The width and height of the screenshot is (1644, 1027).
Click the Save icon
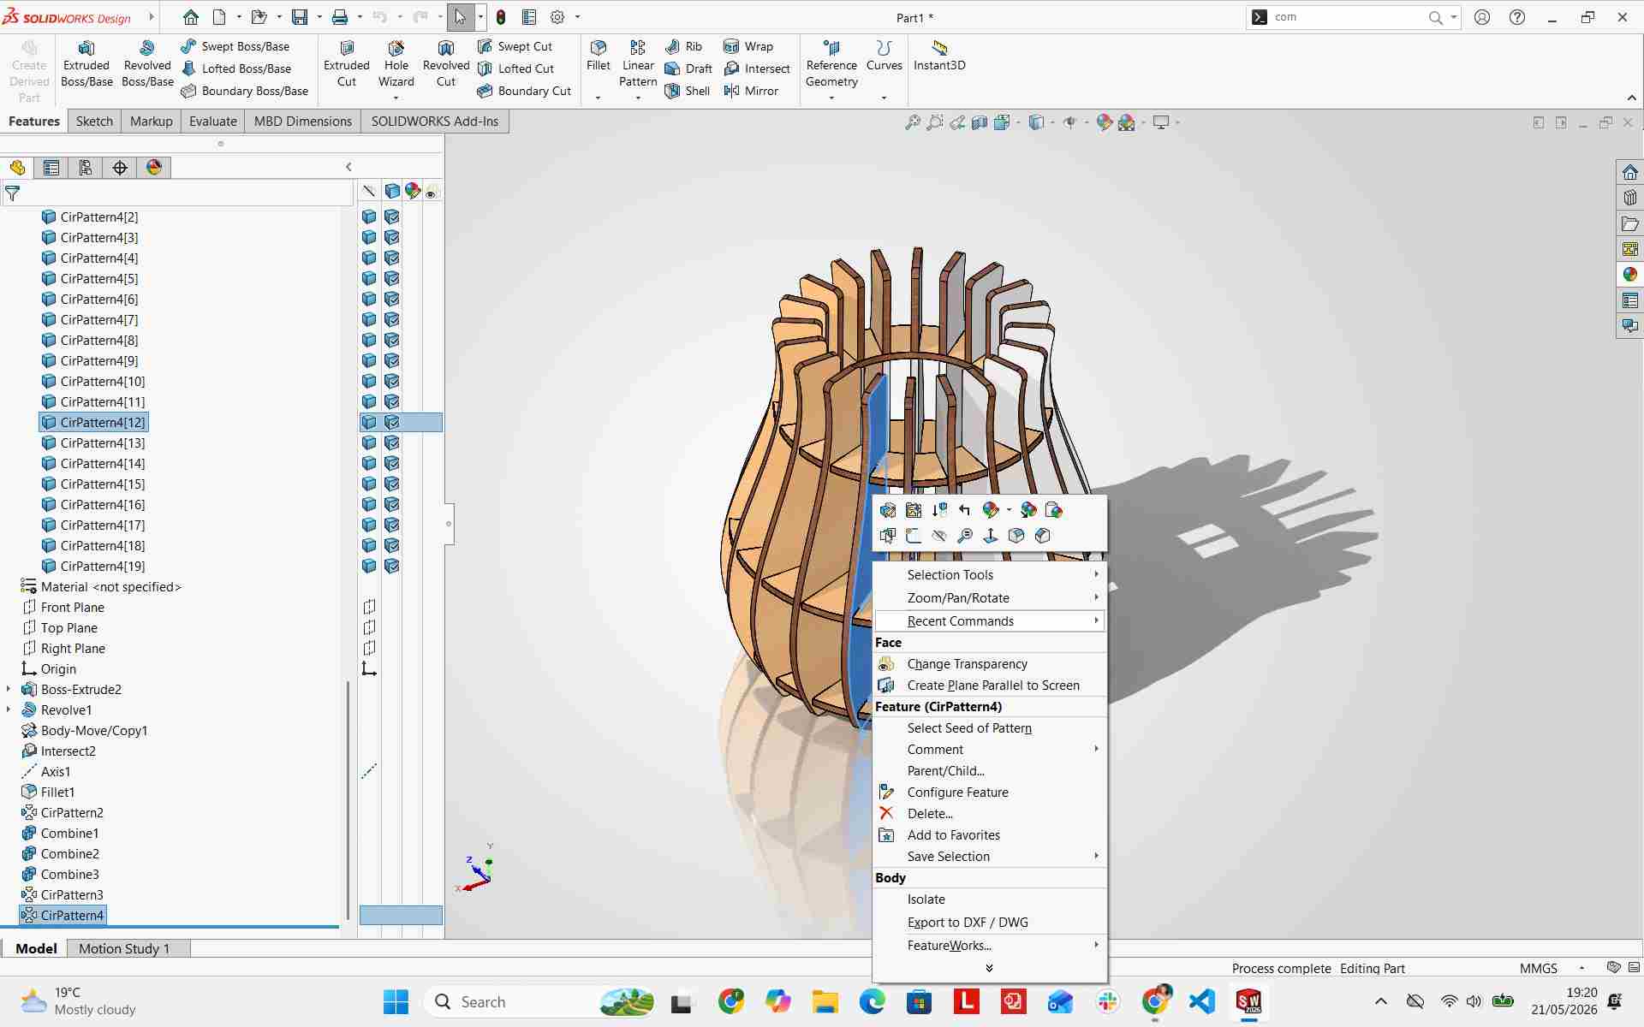pos(300,17)
